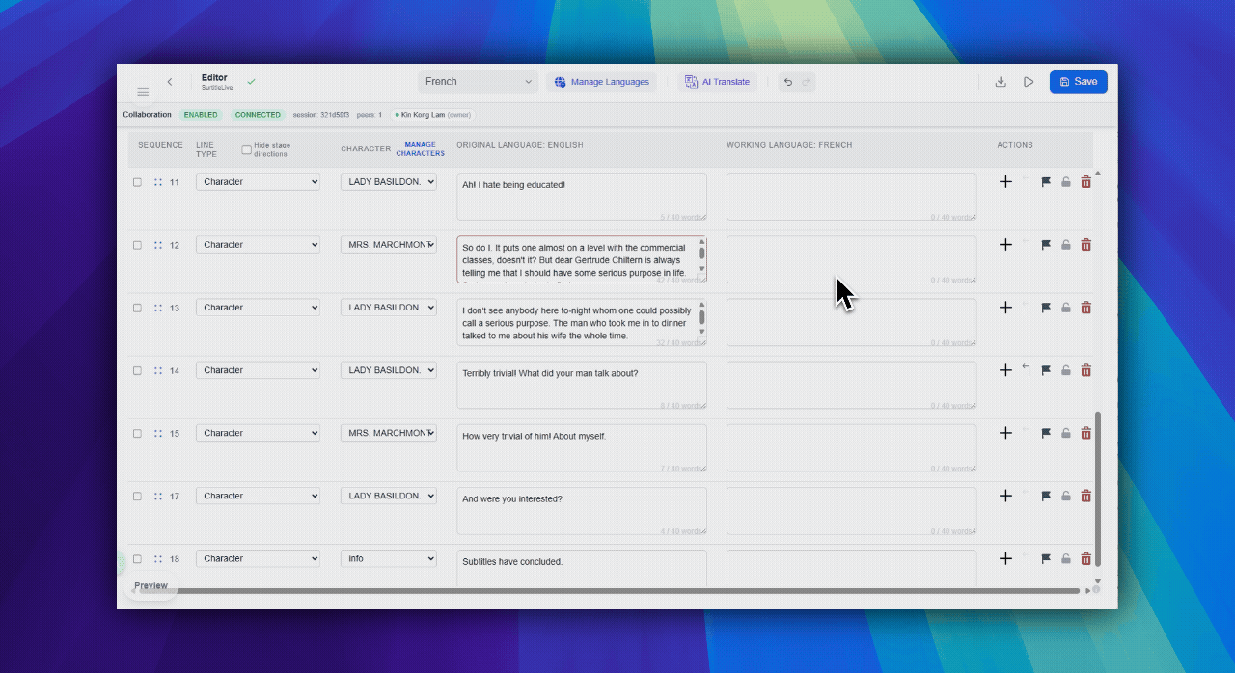The width and height of the screenshot is (1235, 673).
Task: Flag the sequence 12 row
Action: (x=1046, y=245)
